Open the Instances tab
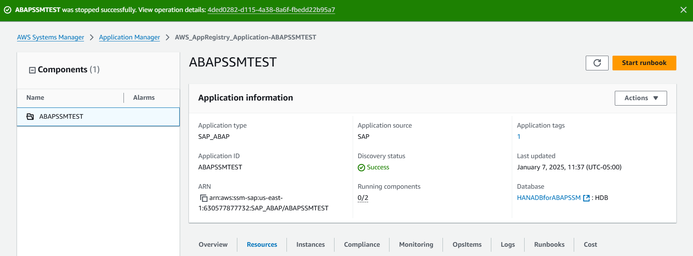Image resolution: width=693 pixels, height=256 pixels. 310,244
